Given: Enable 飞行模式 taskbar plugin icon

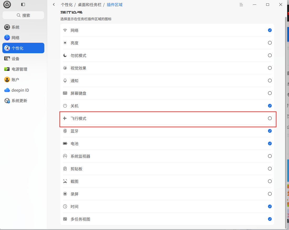Looking at the screenshot, I should 270,118.
